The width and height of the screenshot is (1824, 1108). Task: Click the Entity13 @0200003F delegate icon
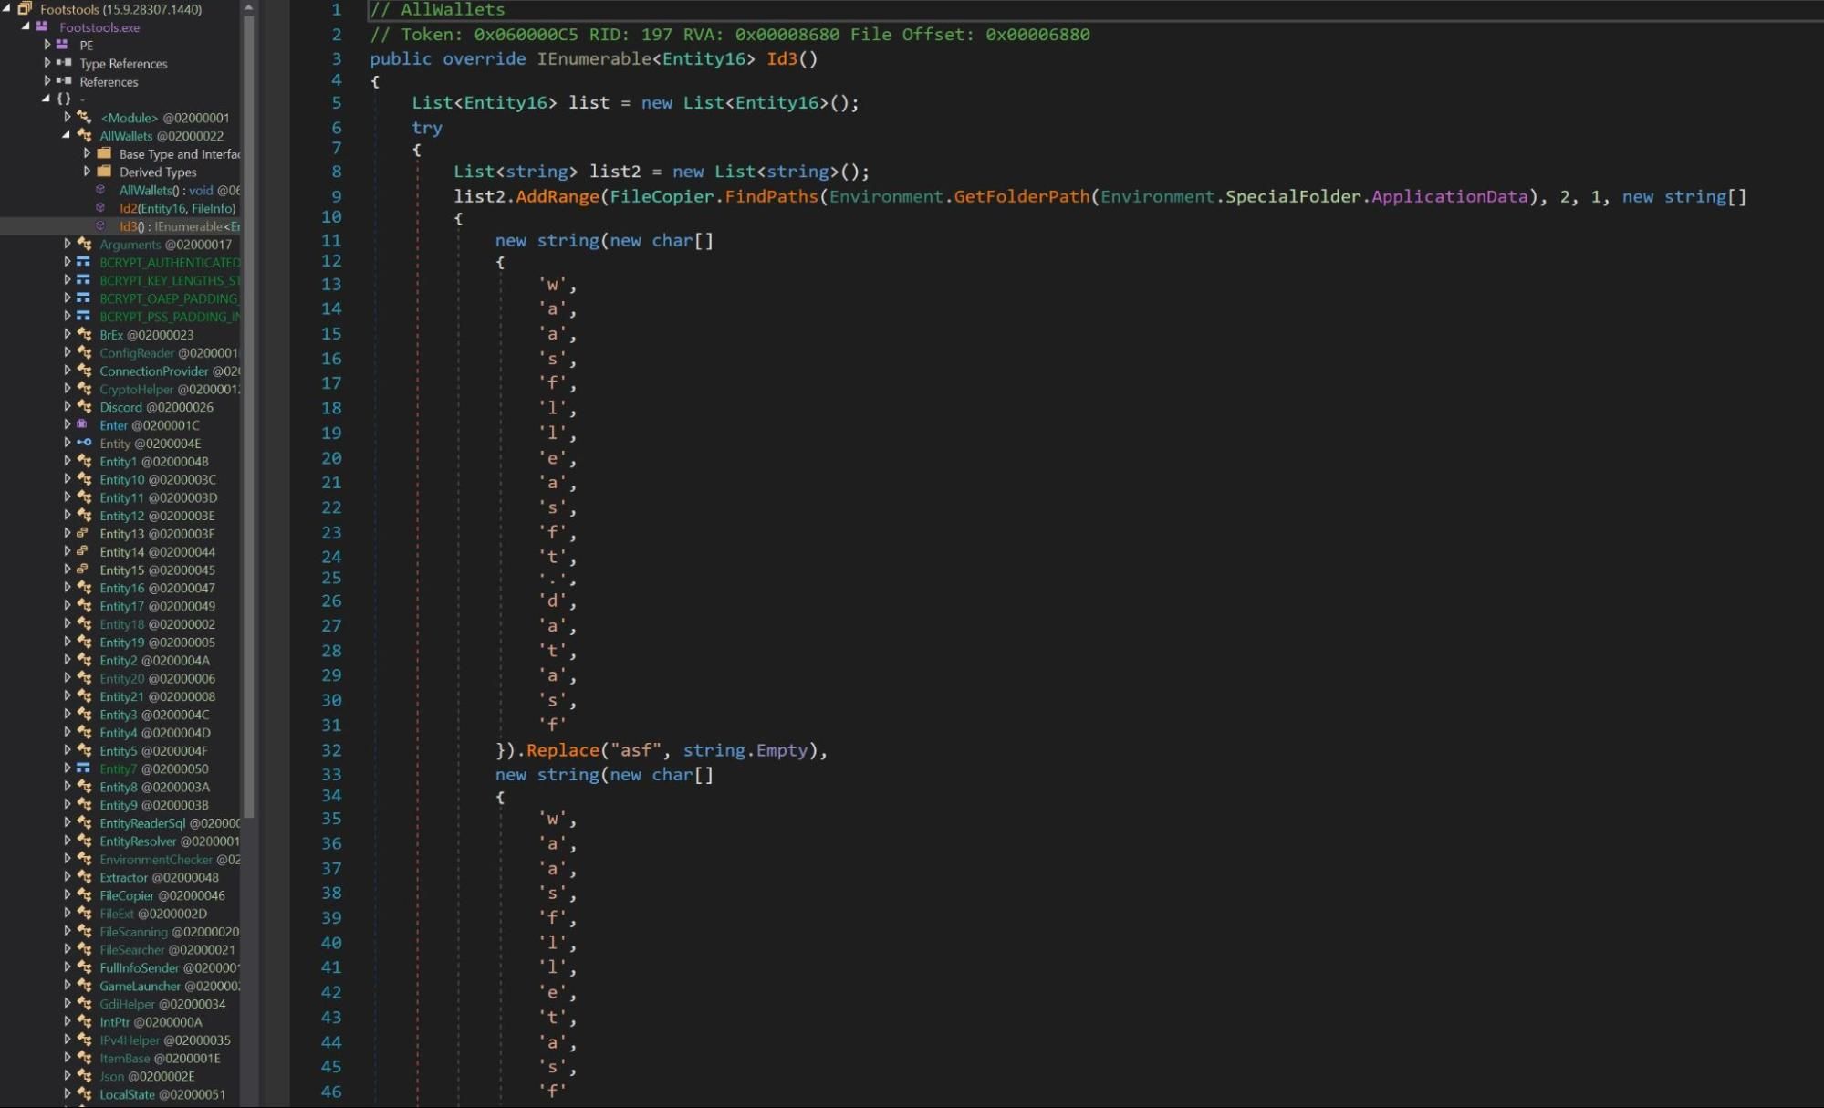pos(83,533)
